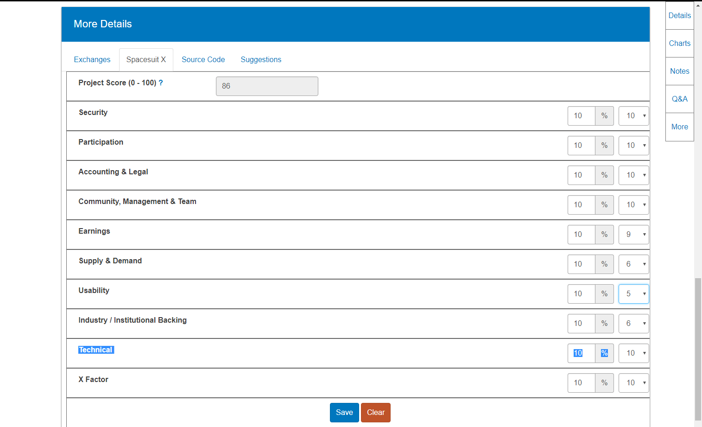
Task: Open the Technical score dropdown
Action: (x=633, y=353)
